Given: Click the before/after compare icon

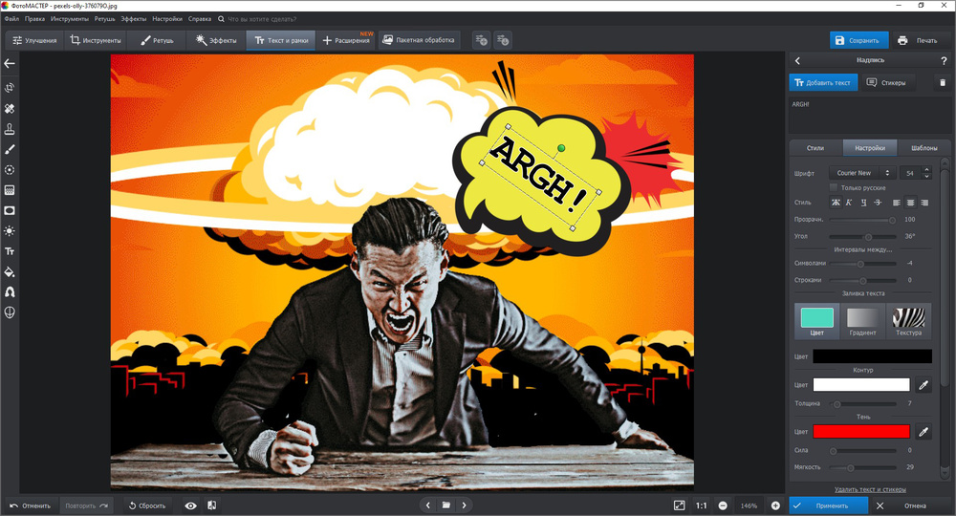Looking at the screenshot, I should point(211,505).
